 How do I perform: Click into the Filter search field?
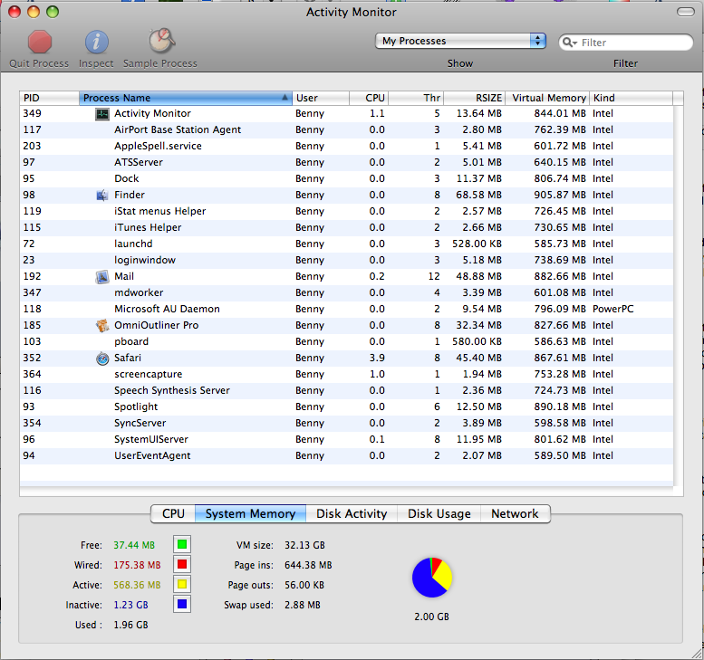click(626, 43)
